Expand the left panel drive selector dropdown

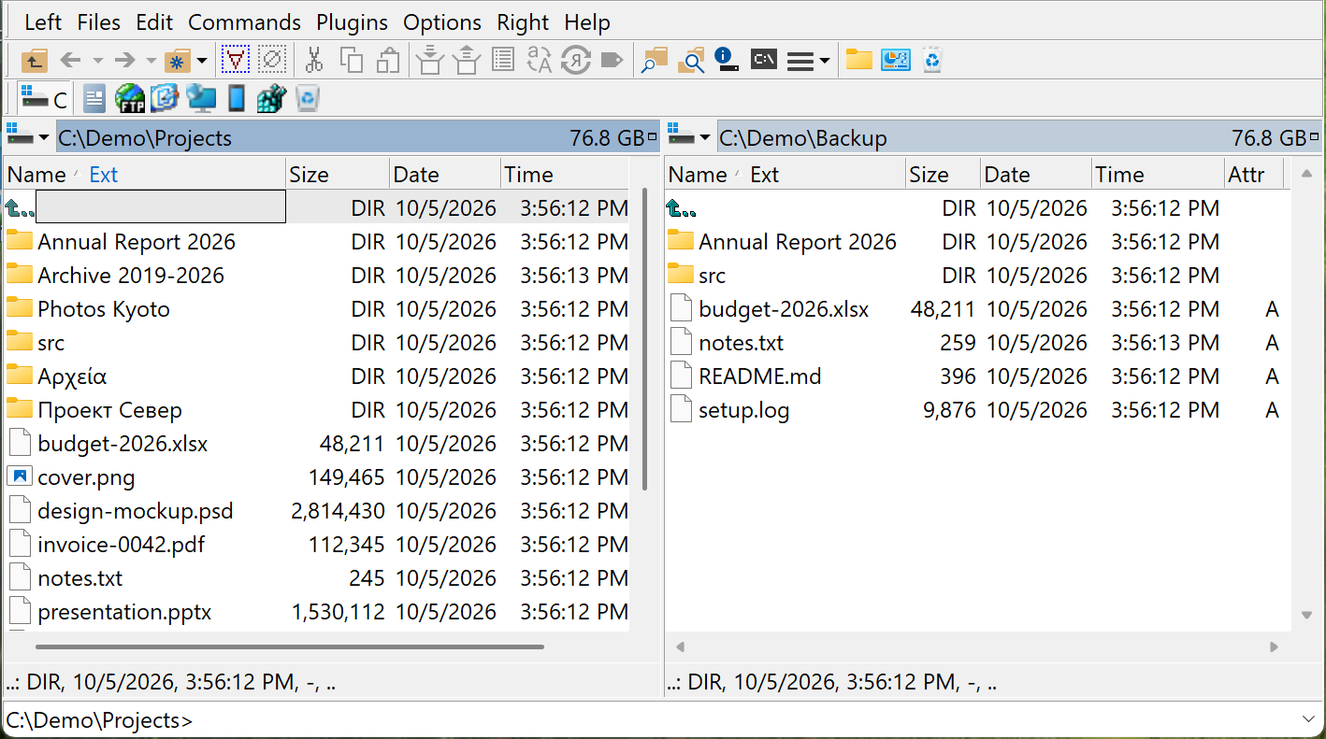29,137
